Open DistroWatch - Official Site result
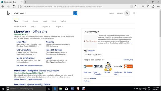161x91 pixels. coord(30,32)
